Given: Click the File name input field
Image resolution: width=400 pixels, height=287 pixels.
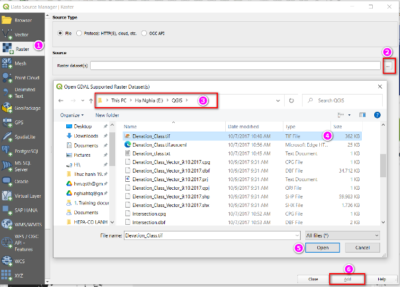Looking at the screenshot, I should point(209,235).
